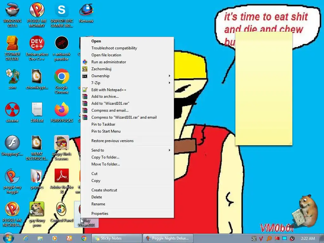Viewport: 324px width, 243px height.
Task: Choose Troubleshoot compatibility
Action: [127, 48]
